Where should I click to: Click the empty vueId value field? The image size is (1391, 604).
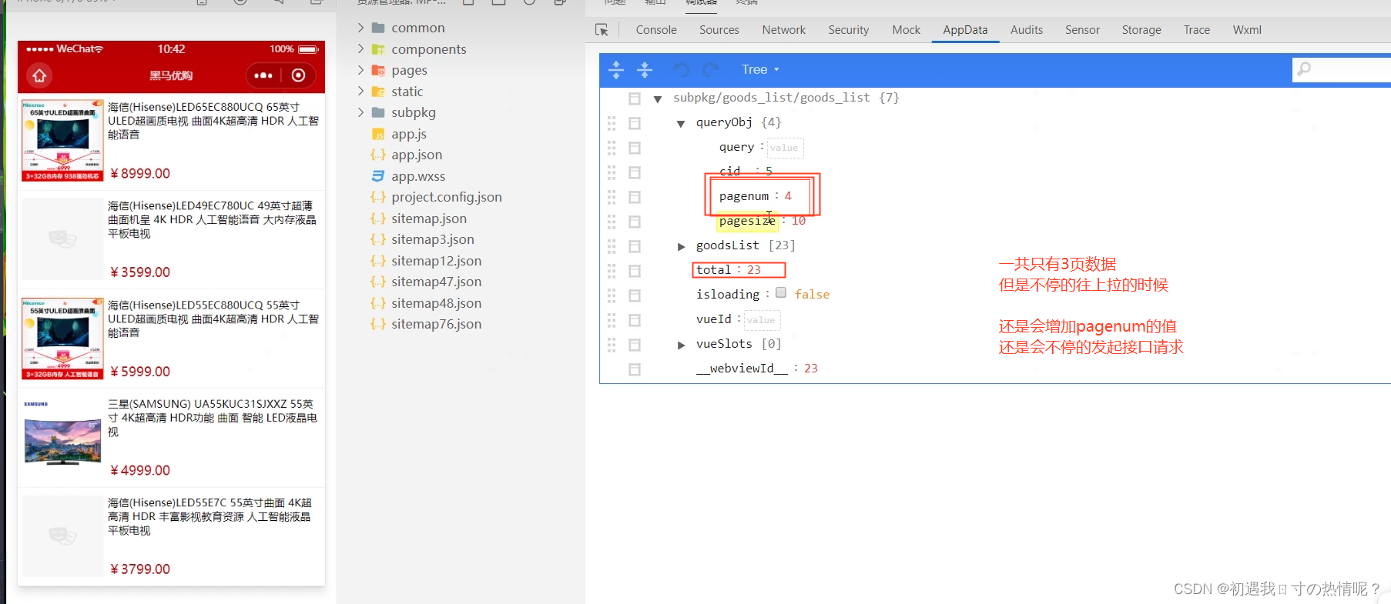click(x=762, y=320)
